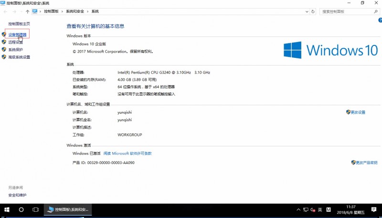Click shield icon beside 系统保护
This screenshot has width=382, height=218.
4,50
